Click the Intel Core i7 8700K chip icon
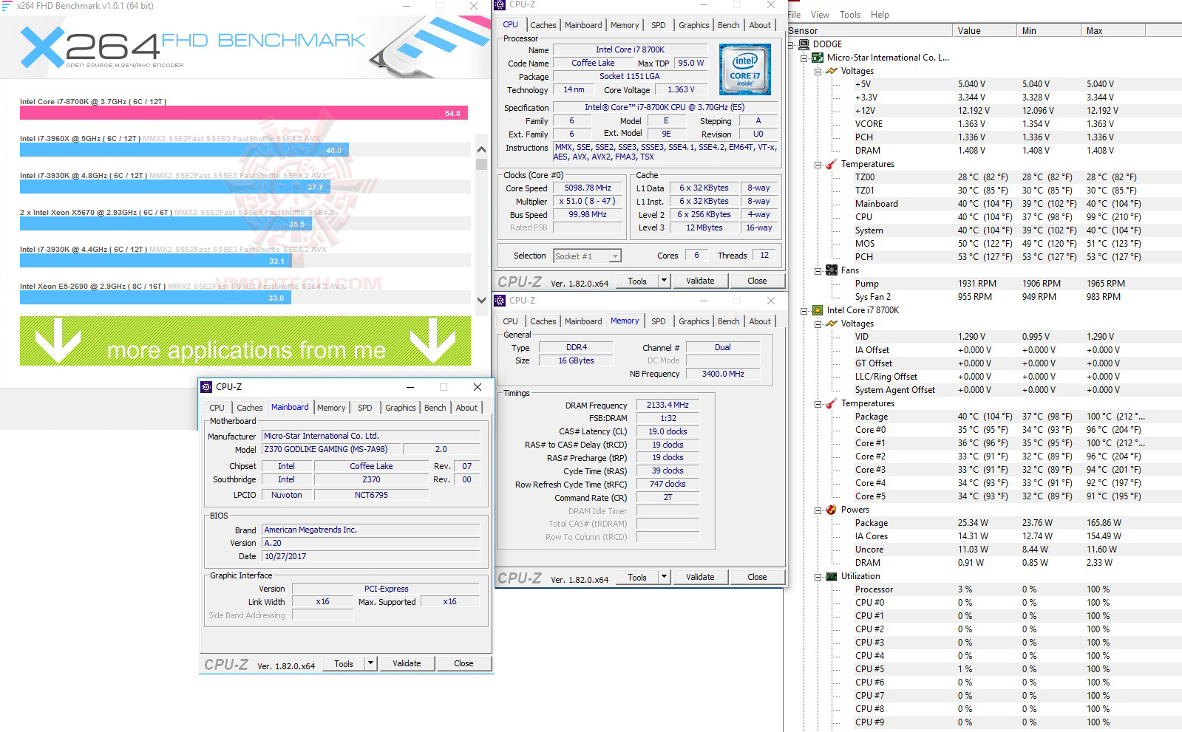Image resolution: width=1182 pixels, height=732 pixels. point(818,310)
